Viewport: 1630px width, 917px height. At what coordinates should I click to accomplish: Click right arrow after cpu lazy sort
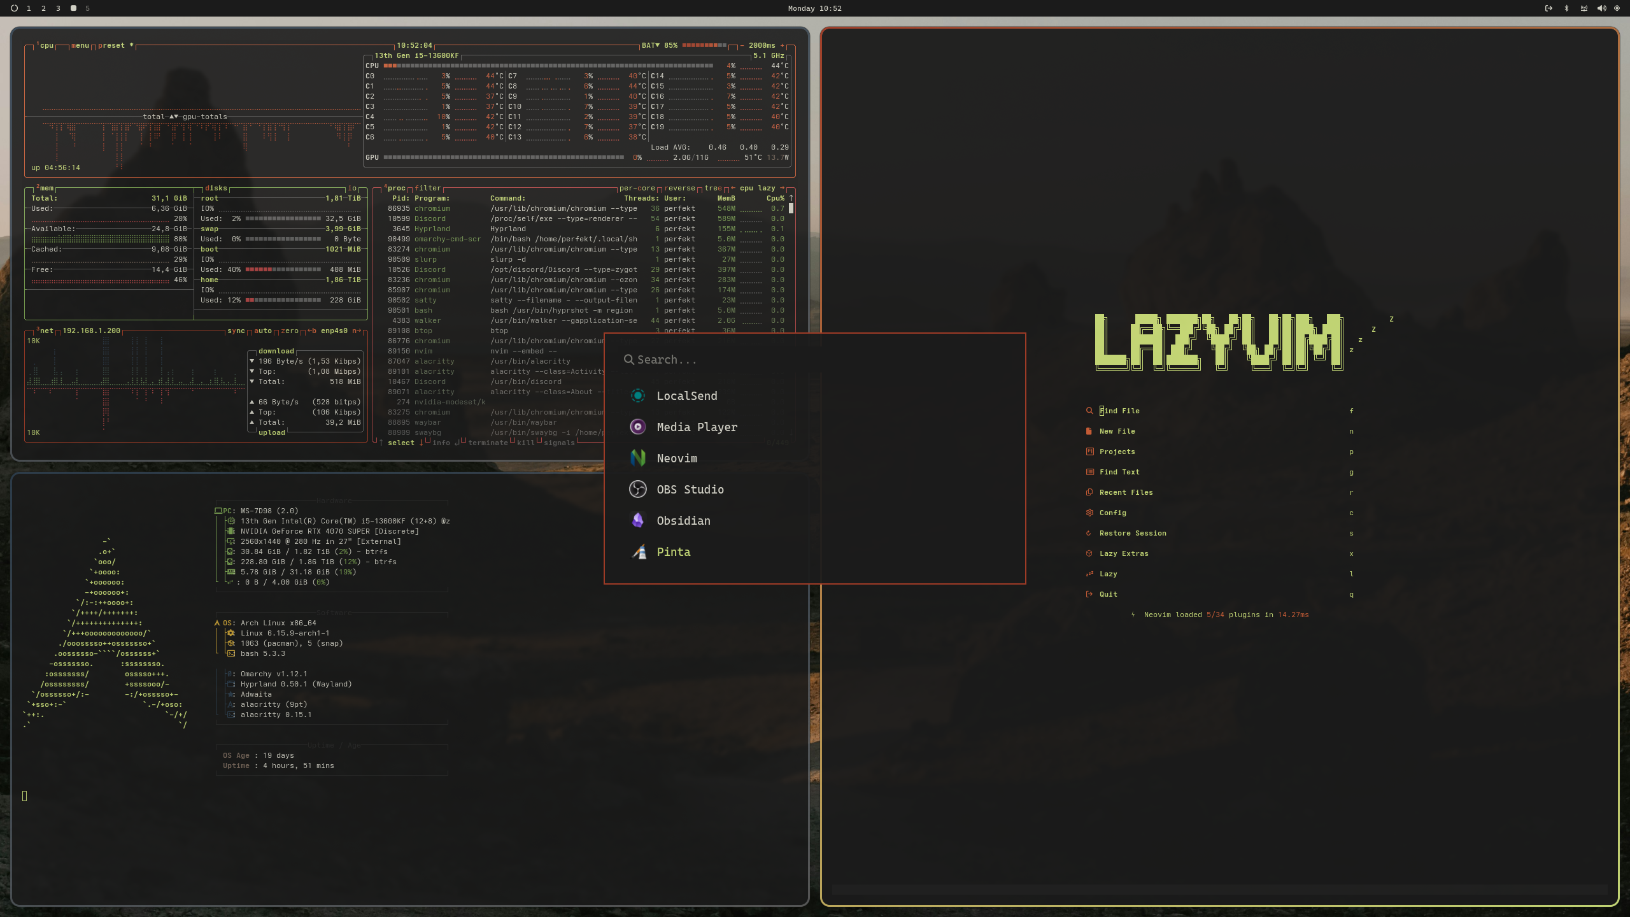pyautogui.click(x=782, y=188)
